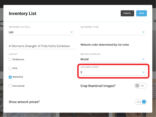Uncheck the Waterfall layout checkbox
Viewport: 156px width, 117px height.
coord(10,77)
